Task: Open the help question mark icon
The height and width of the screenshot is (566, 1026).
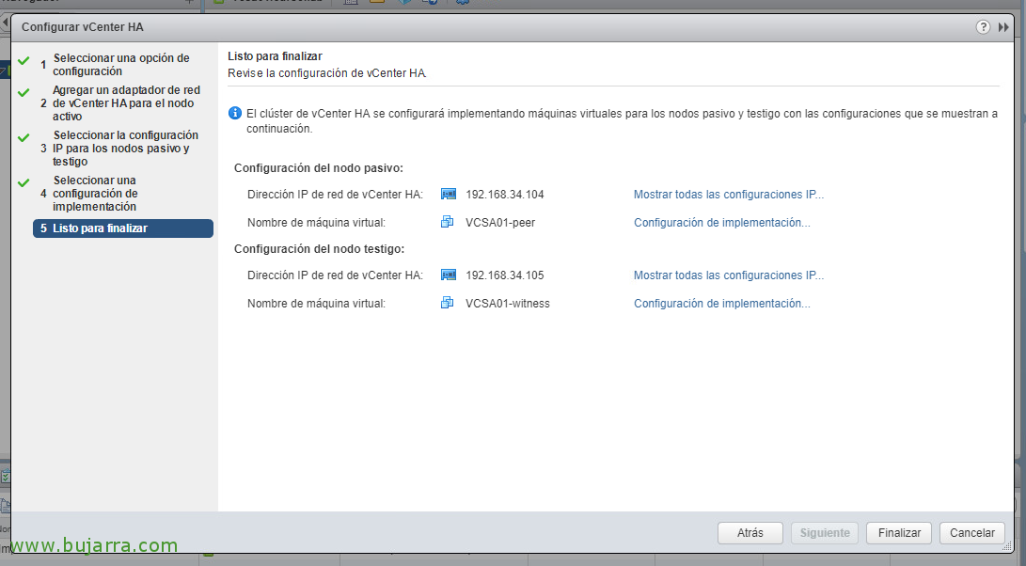Action: click(983, 27)
